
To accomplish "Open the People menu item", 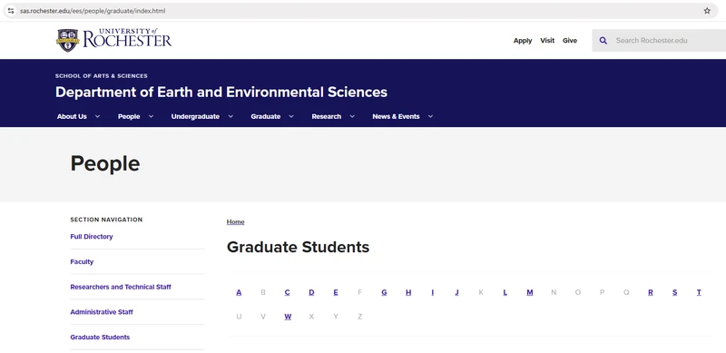I will (x=129, y=116).
